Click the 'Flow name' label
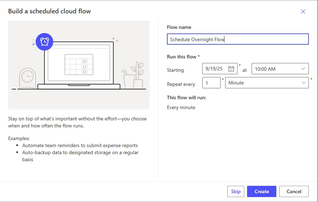Screen dimensions: 318x202 pos(179,27)
